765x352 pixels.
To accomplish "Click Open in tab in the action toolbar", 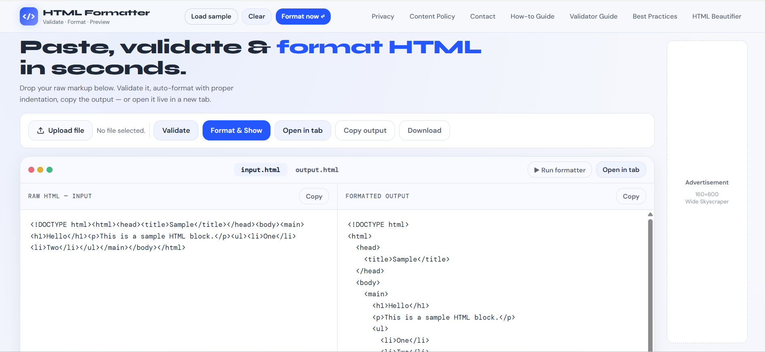I will click(x=303, y=130).
